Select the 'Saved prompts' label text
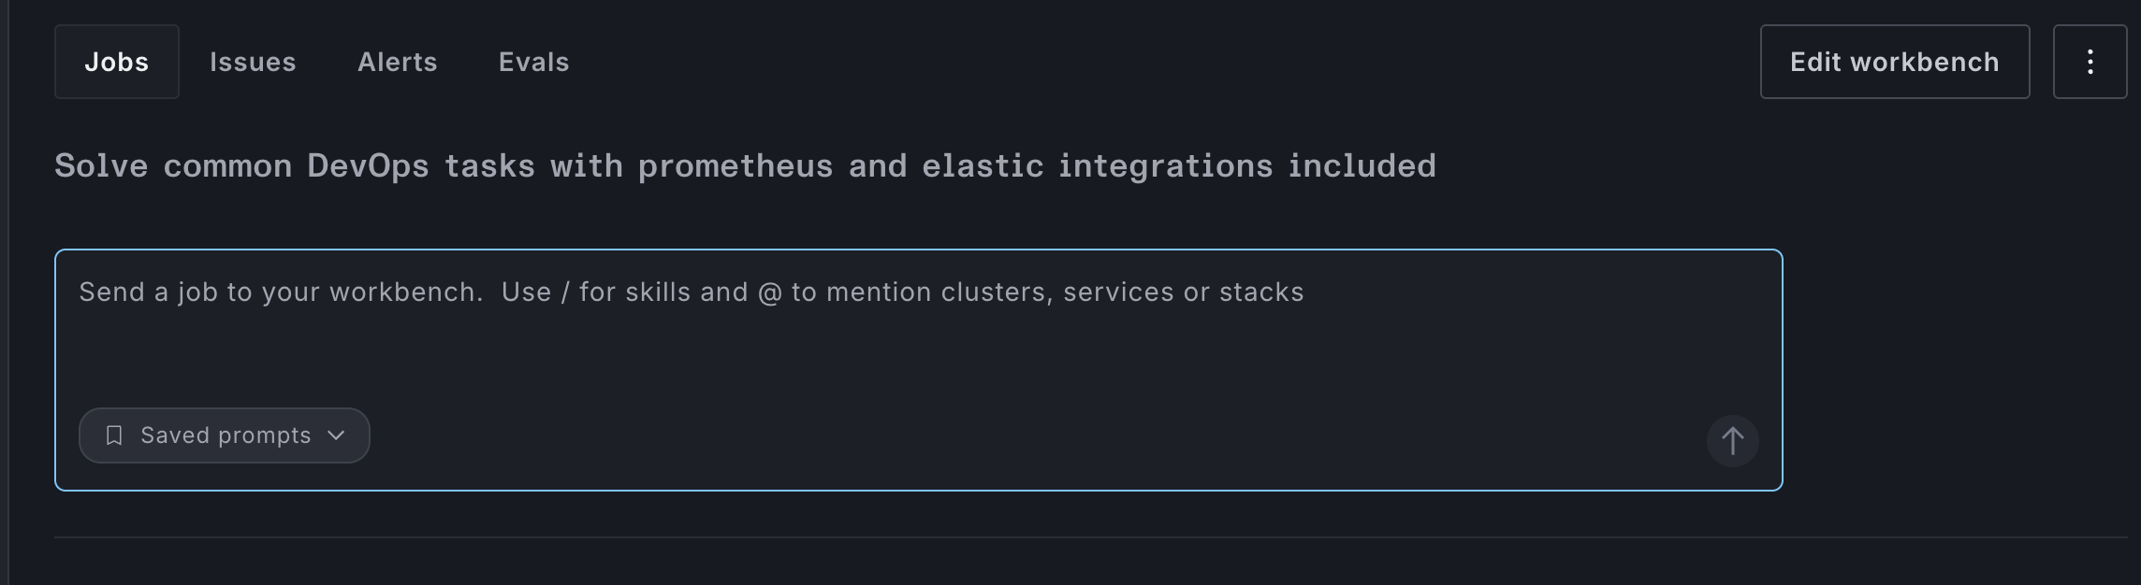This screenshot has width=2141, height=585. [226, 435]
